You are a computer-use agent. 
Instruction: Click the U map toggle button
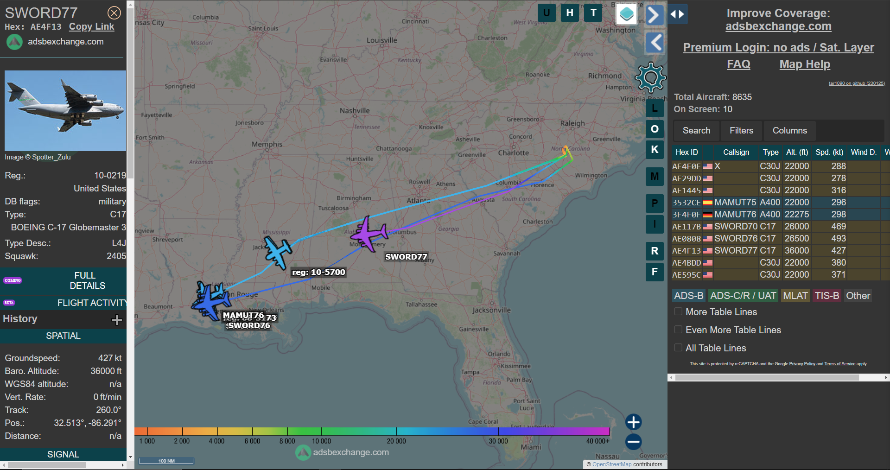click(x=547, y=13)
